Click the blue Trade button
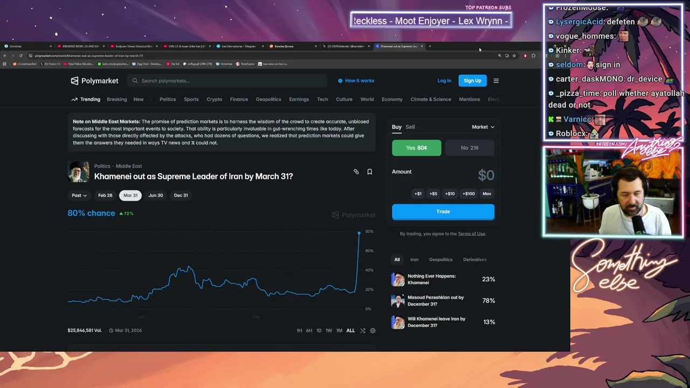The width and height of the screenshot is (690, 388). click(x=443, y=212)
